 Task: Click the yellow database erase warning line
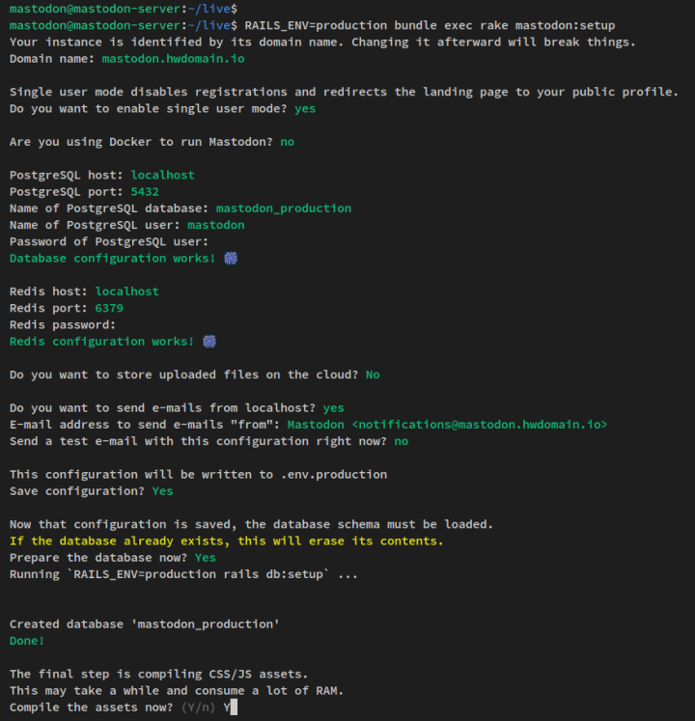(x=226, y=541)
